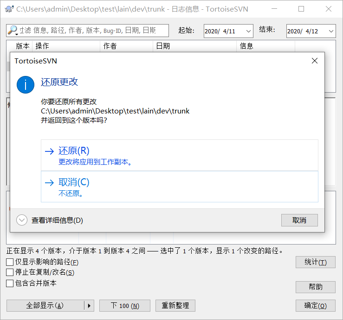Close the TortoiseSVN revert dialog
Screen dimensions: 343x320
point(315,61)
